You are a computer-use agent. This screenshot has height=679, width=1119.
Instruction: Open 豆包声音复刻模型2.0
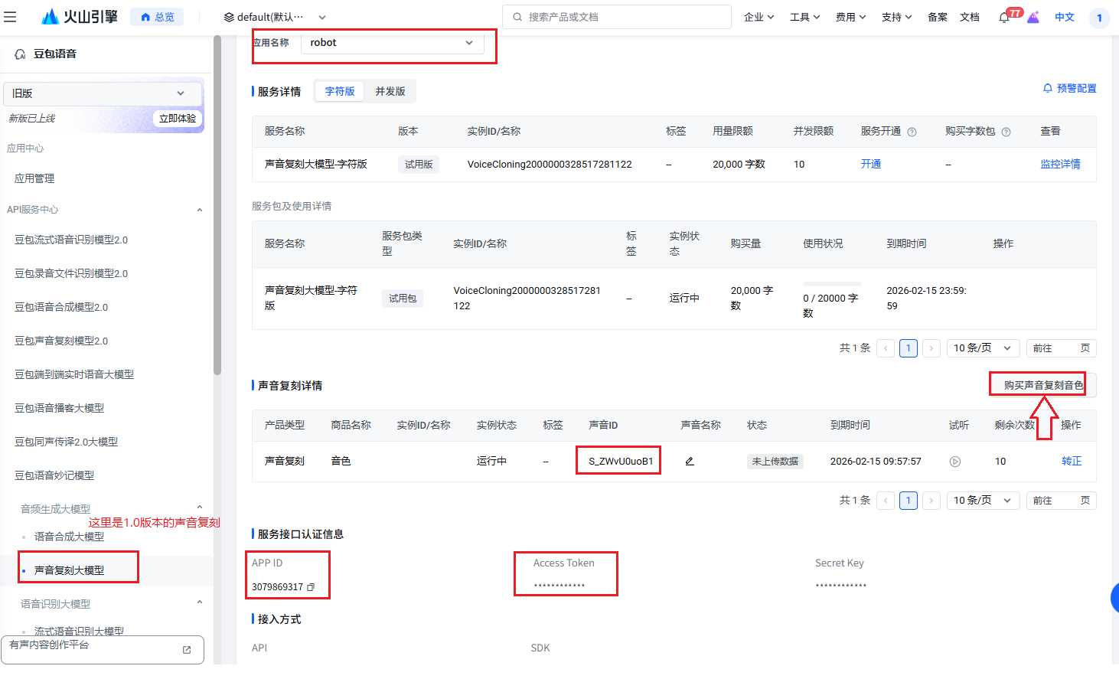coord(61,341)
